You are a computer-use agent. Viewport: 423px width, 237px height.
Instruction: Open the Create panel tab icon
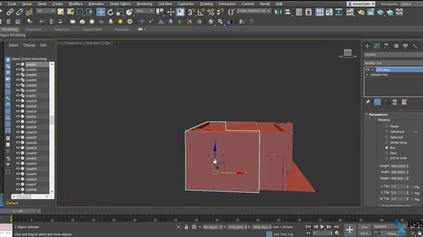click(367, 46)
